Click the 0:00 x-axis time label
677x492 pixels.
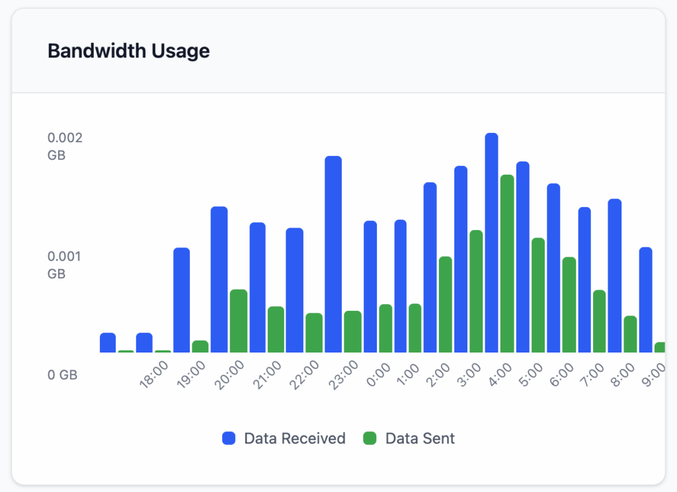378,374
